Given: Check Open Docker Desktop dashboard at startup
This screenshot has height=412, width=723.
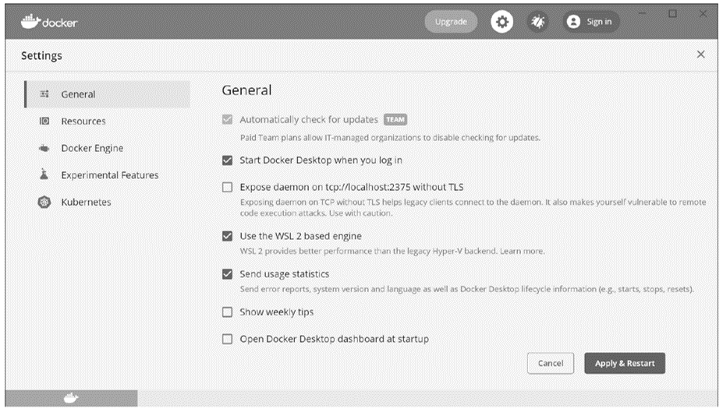Looking at the screenshot, I should [227, 340].
